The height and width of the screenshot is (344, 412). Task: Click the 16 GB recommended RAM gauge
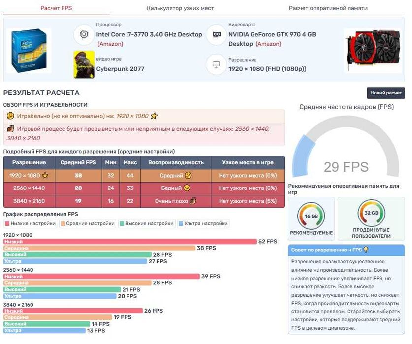(312, 216)
